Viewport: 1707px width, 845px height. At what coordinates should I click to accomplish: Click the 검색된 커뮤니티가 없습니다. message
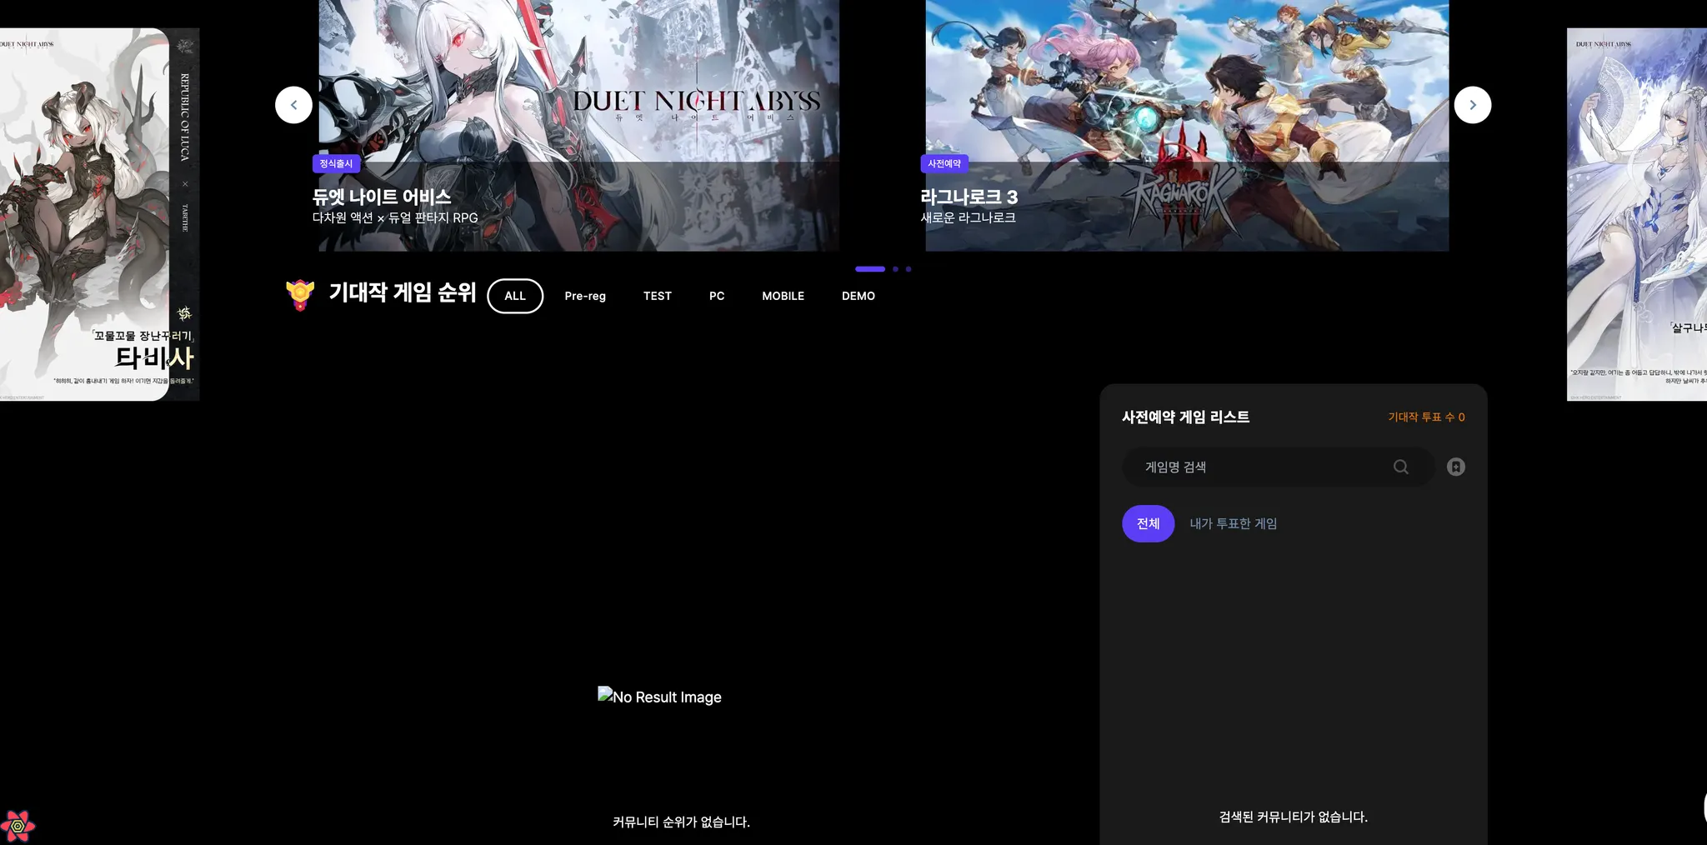tap(1294, 817)
